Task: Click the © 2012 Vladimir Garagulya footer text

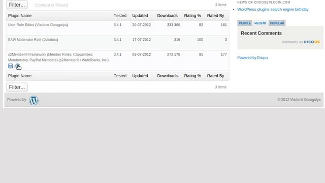Action: (299, 100)
